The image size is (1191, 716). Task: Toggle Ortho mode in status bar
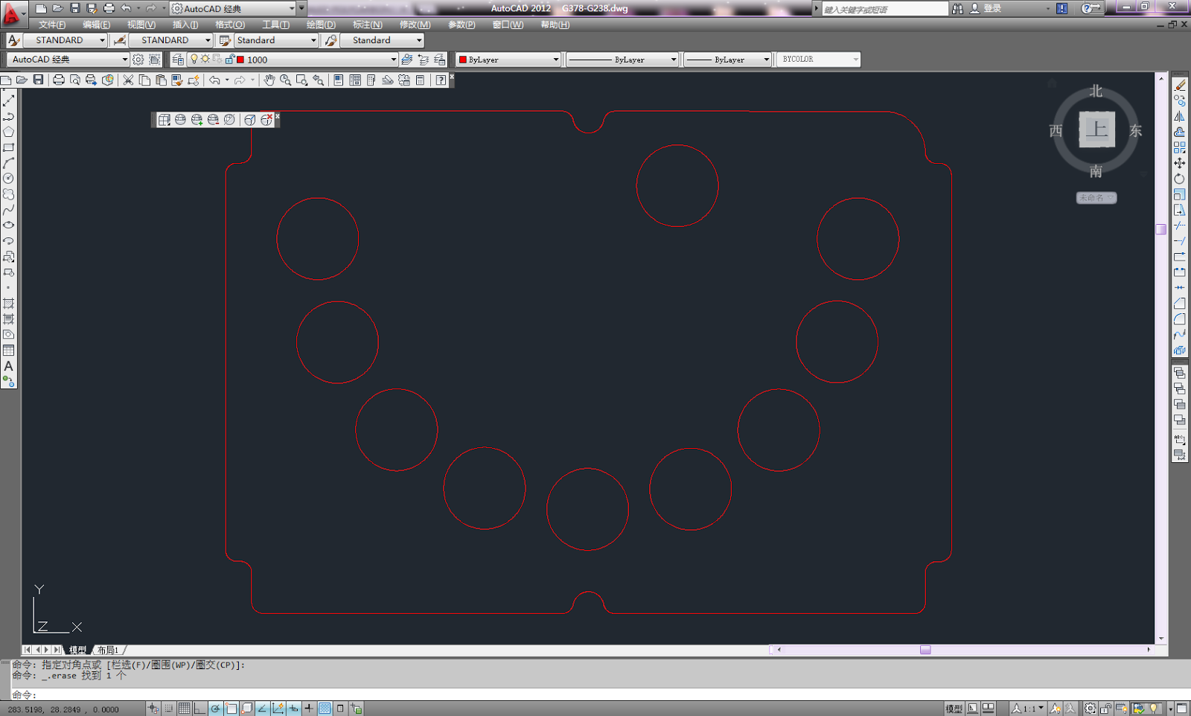pyautogui.click(x=199, y=709)
